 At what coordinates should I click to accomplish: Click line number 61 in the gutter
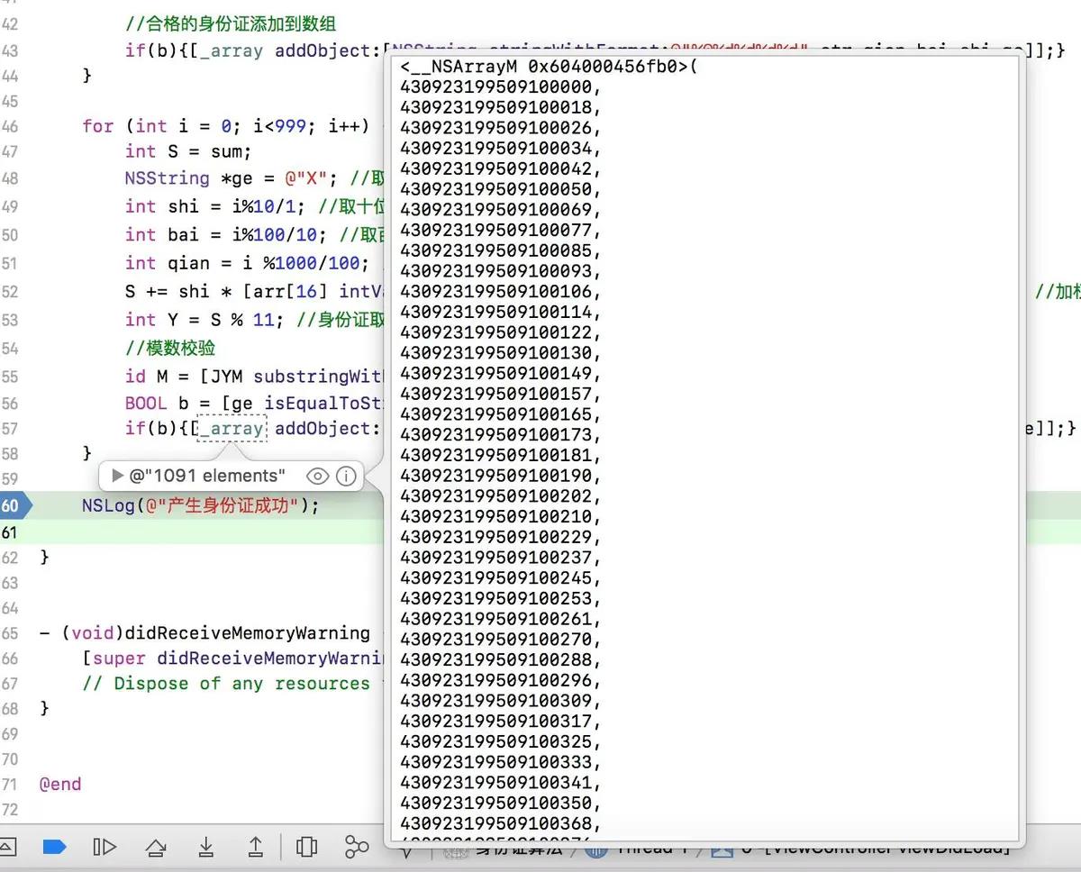pos(10,531)
